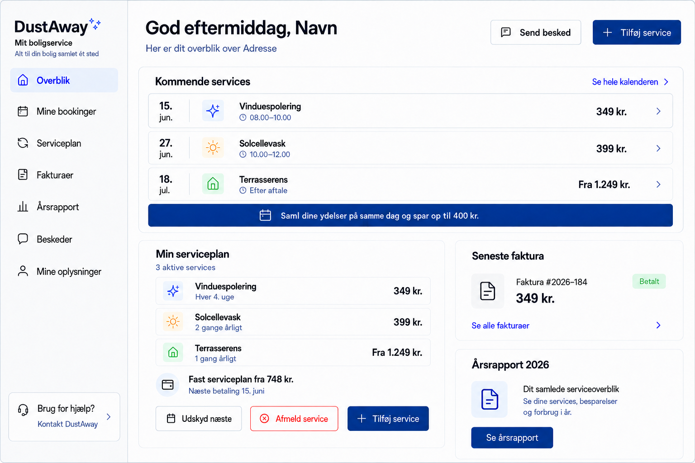695x463 pixels.
Task: Click the red cross icon in Afmeld service
Action: [264, 418]
